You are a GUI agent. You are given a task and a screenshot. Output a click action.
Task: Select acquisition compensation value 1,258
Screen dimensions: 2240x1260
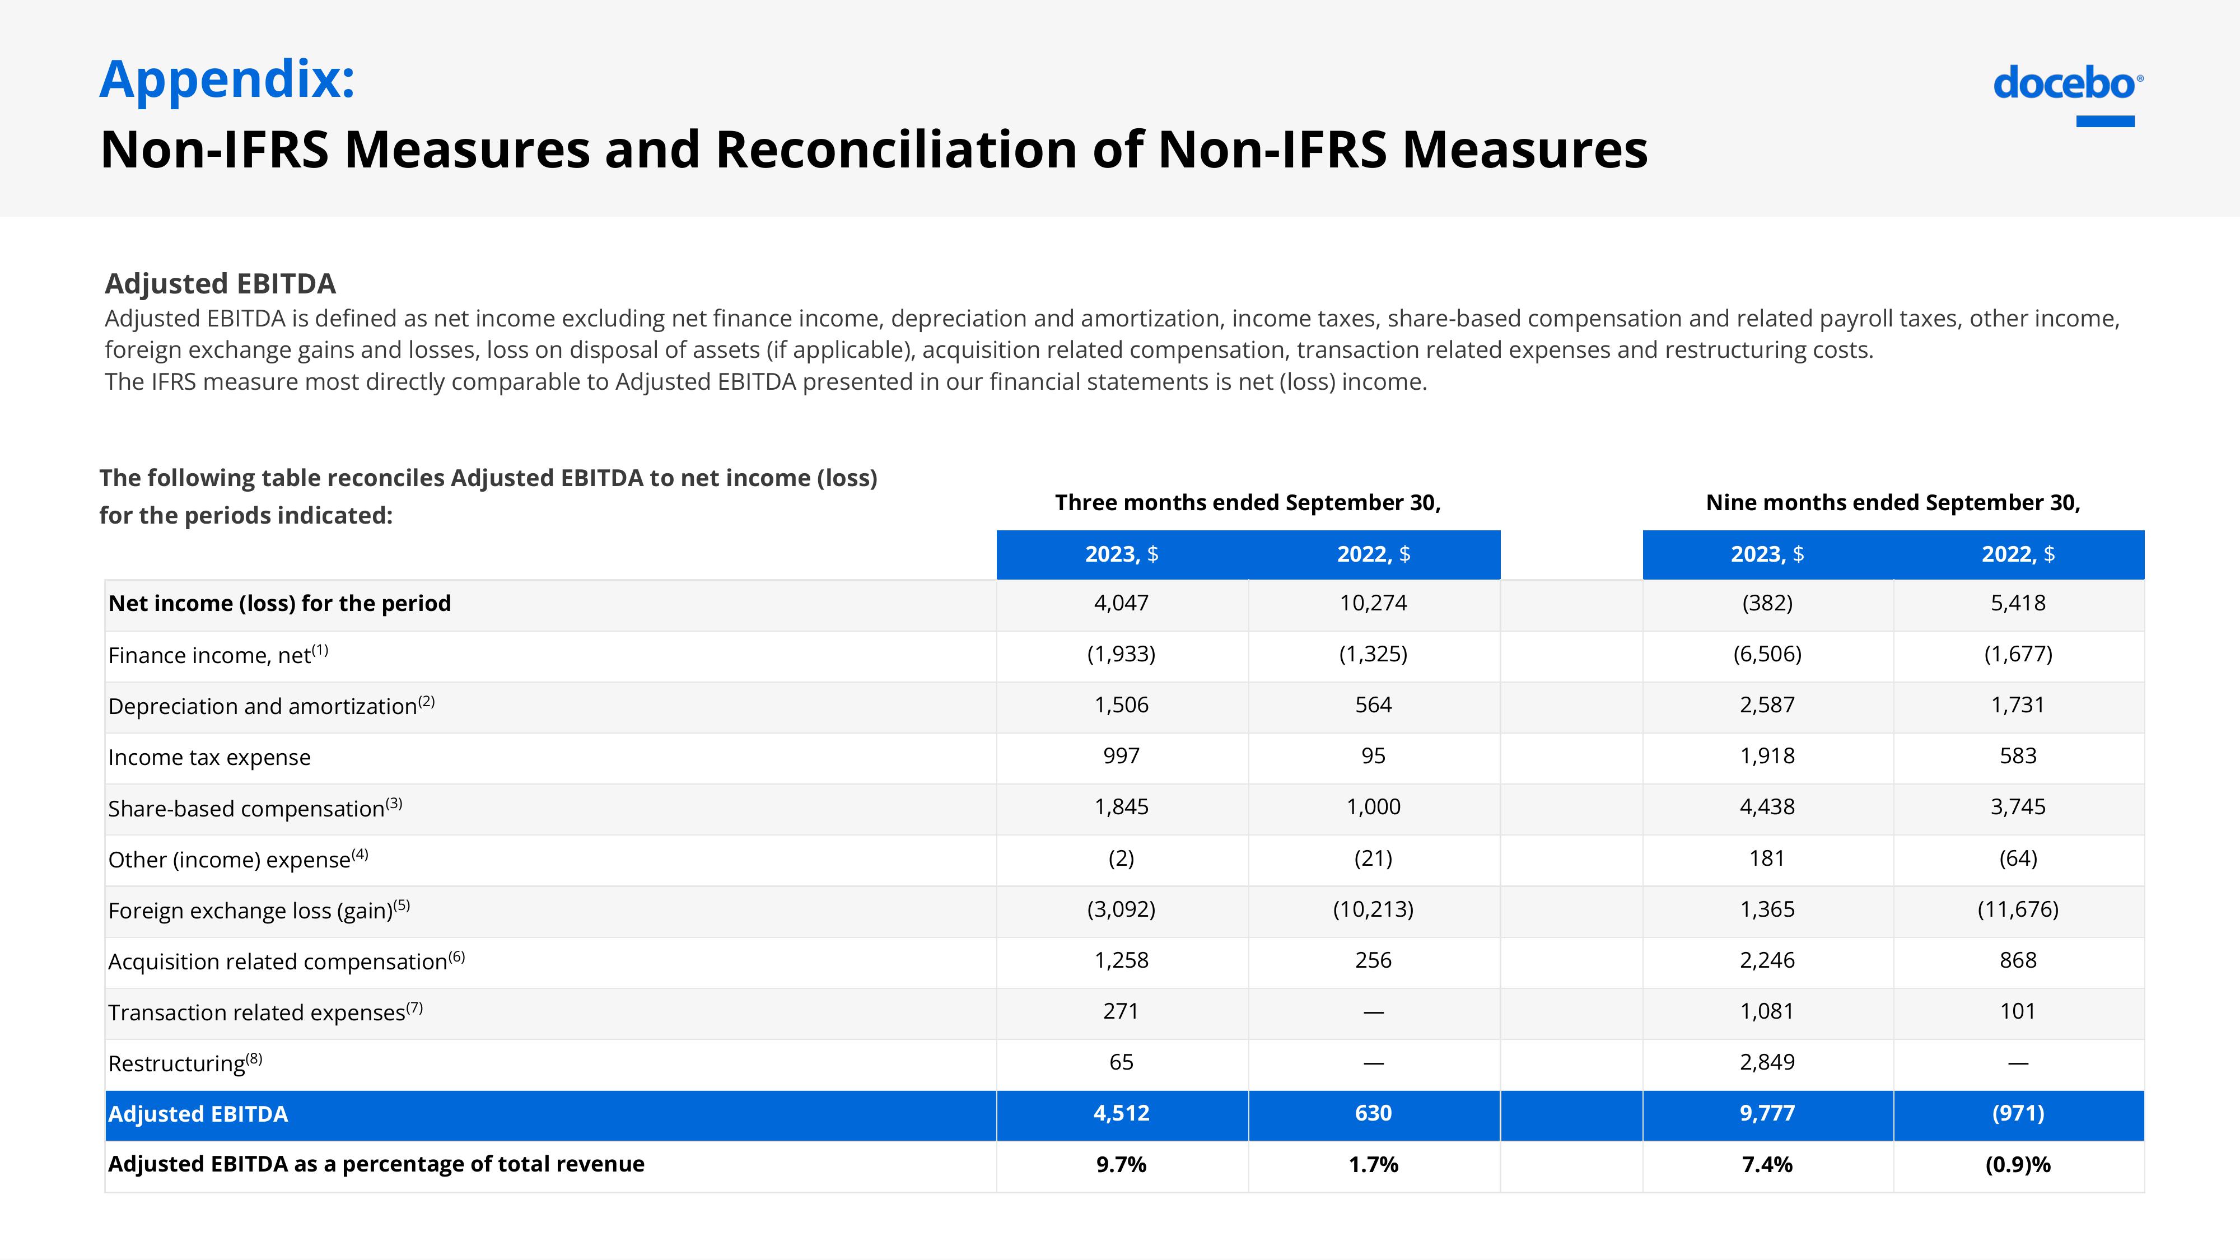coord(1121,960)
